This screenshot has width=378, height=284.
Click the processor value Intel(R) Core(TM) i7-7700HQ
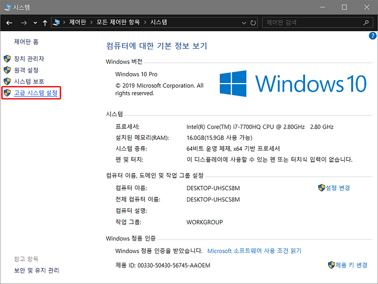click(x=260, y=127)
